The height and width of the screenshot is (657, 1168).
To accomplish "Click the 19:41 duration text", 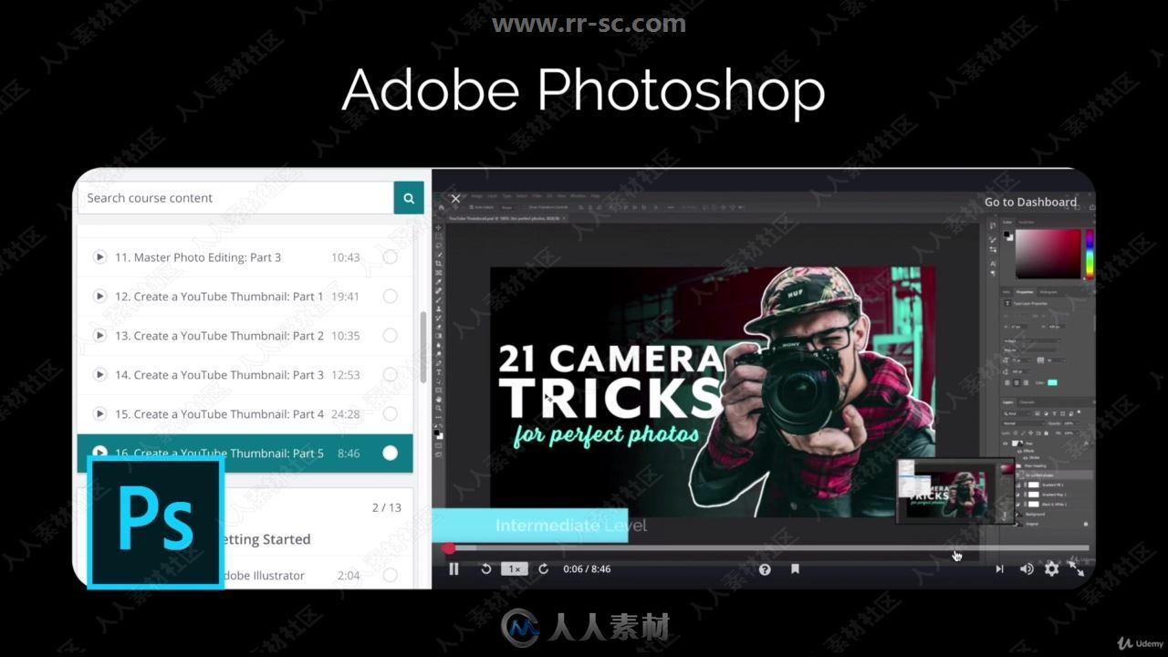I will pos(345,297).
